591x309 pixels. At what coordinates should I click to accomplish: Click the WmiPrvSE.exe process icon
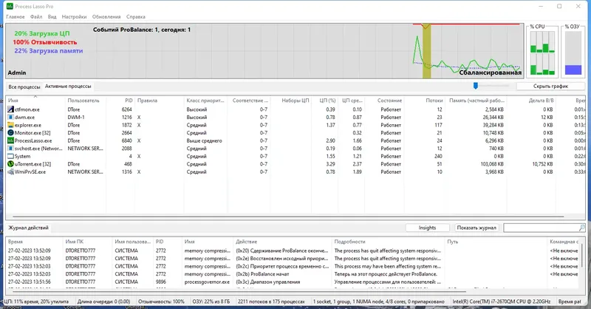pyautogui.click(x=10, y=172)
